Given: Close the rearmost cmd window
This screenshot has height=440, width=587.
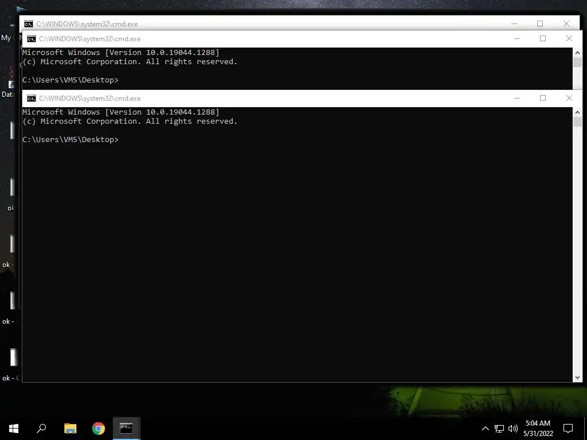Looking at the screenshot, I should (x=566, y=23).
